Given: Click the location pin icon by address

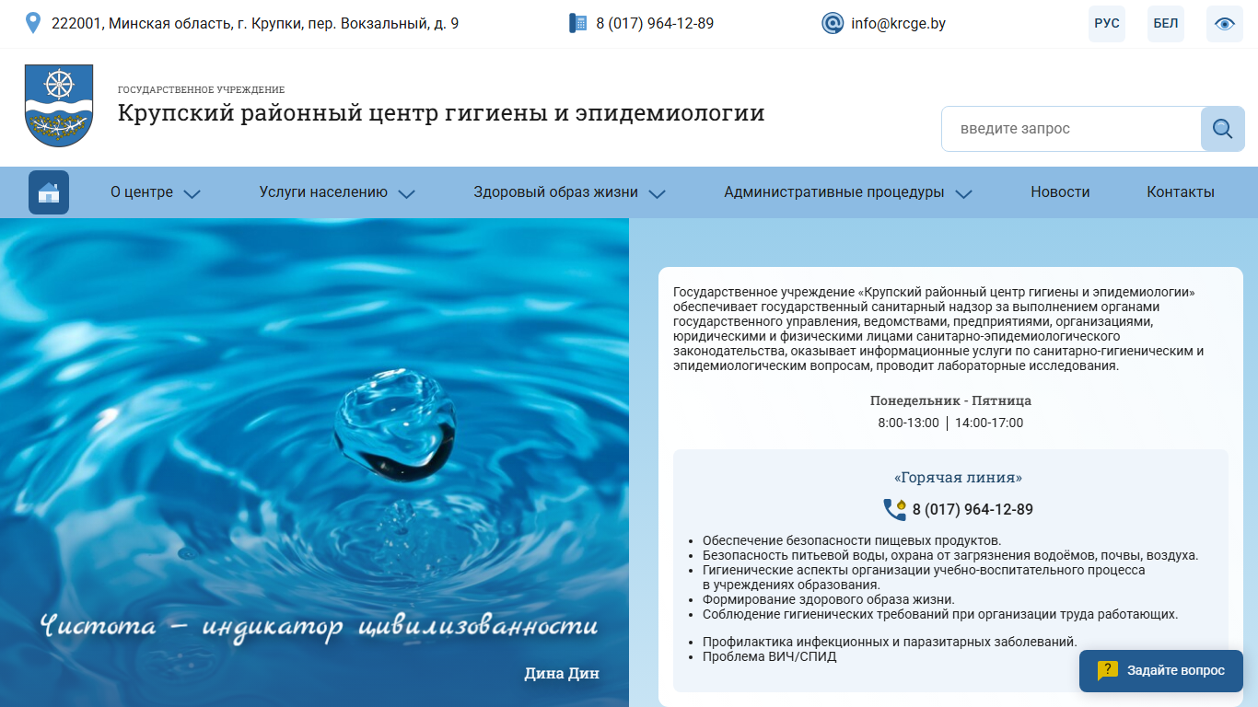Looking at the screenshot, I should pyautogui.click(x=33, y=23).
